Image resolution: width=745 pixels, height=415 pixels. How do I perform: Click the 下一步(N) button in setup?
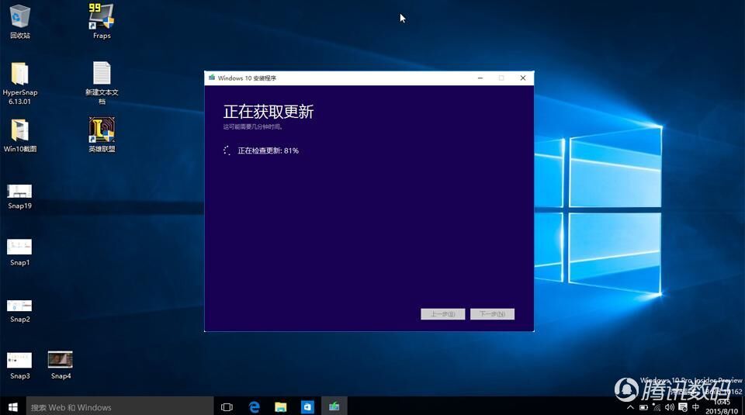pyautogui.click(x=492, y=314)
